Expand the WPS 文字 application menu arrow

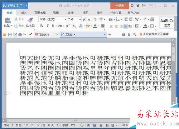click(26, 6)
